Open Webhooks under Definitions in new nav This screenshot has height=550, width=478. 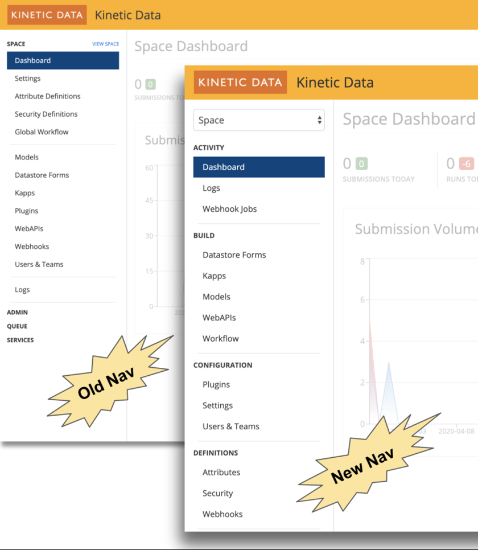(x=222, y=514)
